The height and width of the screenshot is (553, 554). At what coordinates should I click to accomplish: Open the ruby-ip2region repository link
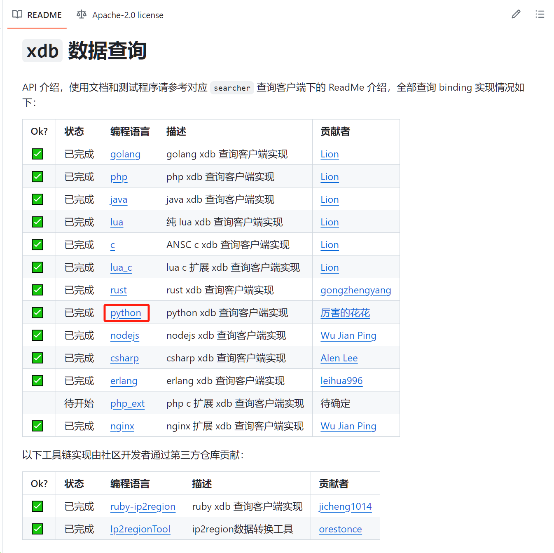(143, 506)
